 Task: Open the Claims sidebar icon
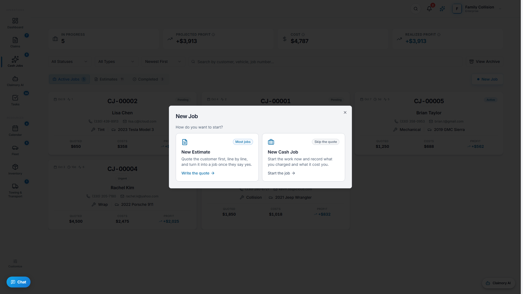15,40
